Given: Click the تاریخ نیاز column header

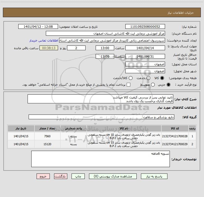Looking at the screenshot, I should [x=21, y=128].
